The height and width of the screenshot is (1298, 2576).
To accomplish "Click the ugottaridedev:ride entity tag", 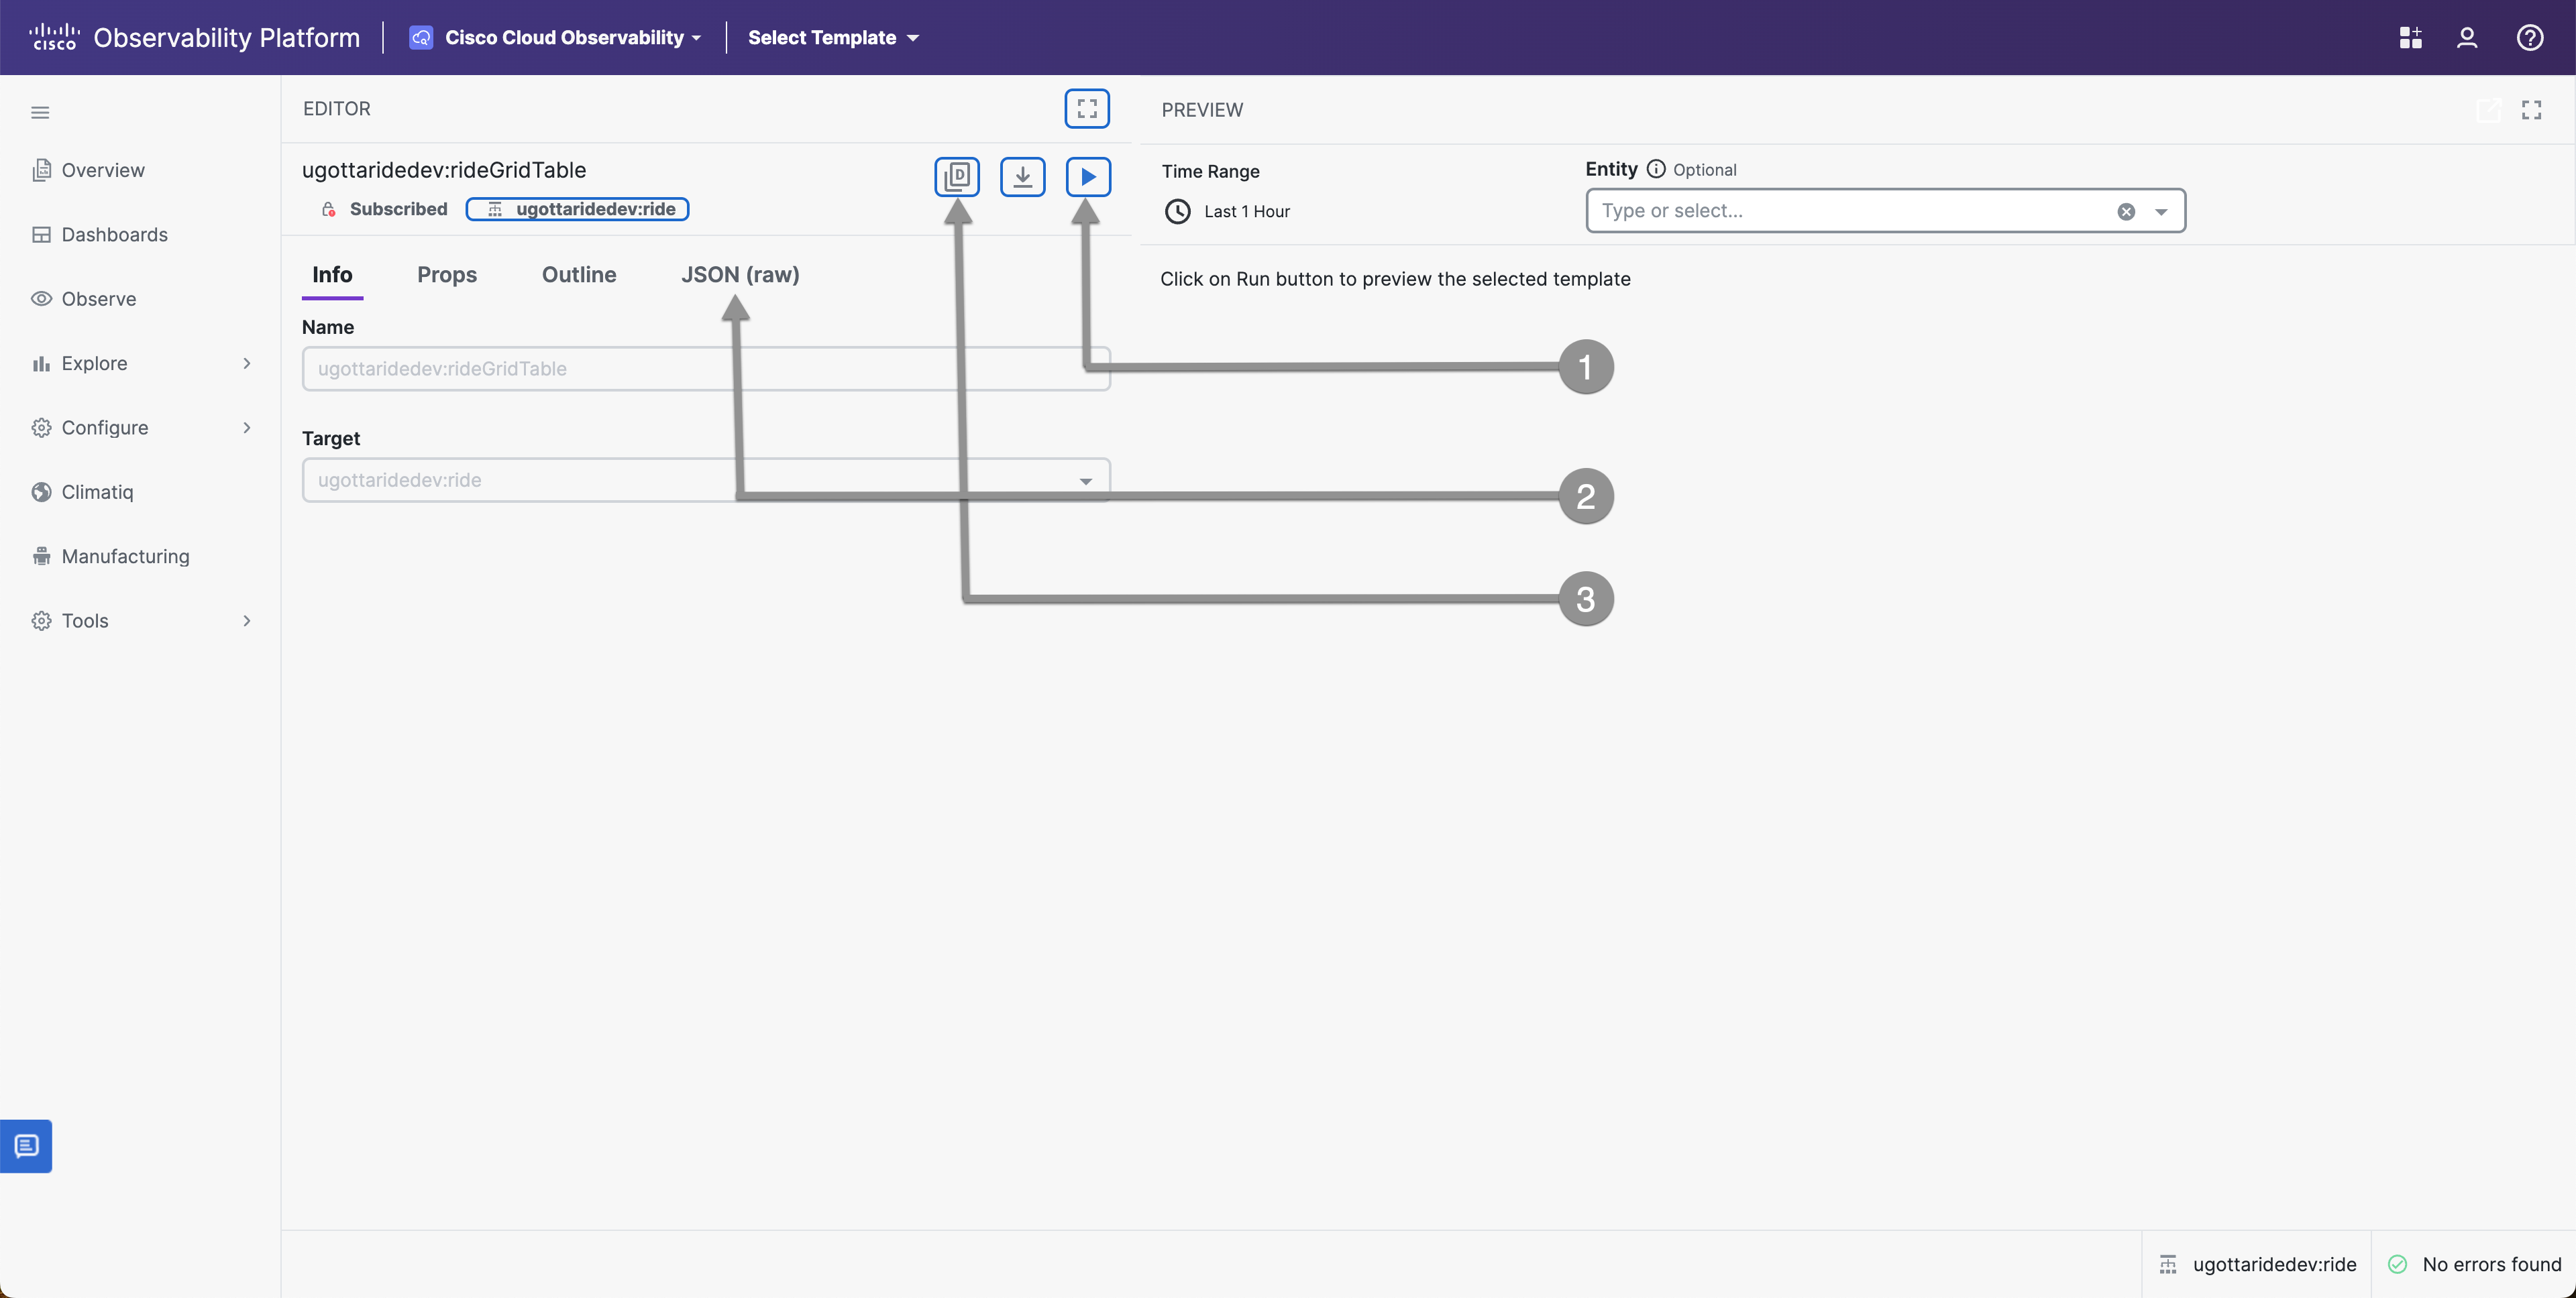I will [x=578, y=209].
